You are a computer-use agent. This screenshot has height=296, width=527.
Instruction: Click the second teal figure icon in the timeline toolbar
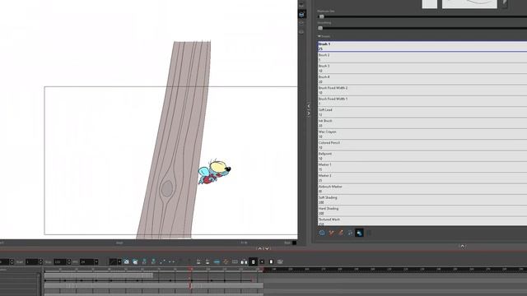coord(153,261)
